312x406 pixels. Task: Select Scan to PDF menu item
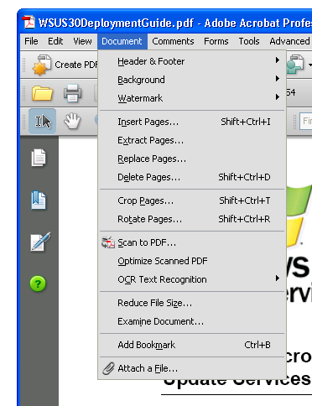[192, 242]
